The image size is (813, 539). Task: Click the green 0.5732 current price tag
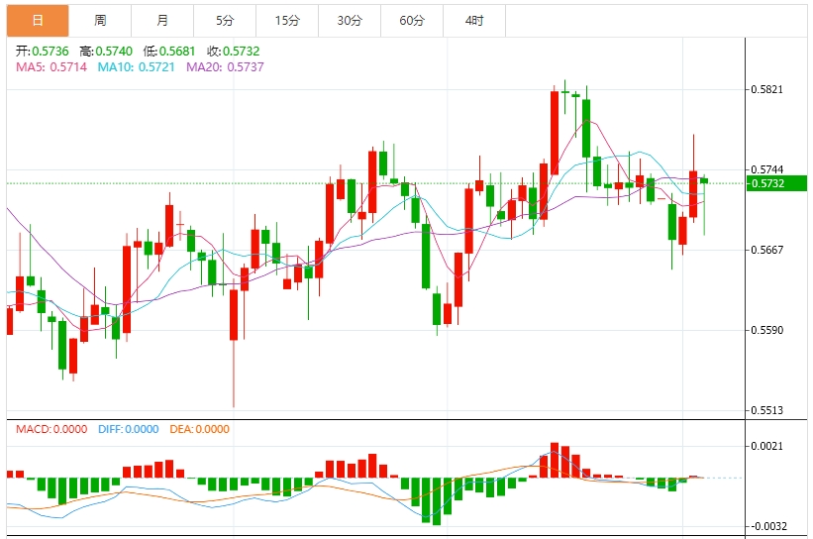tap(776, 183)
